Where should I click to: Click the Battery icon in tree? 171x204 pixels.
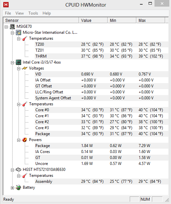18,187
